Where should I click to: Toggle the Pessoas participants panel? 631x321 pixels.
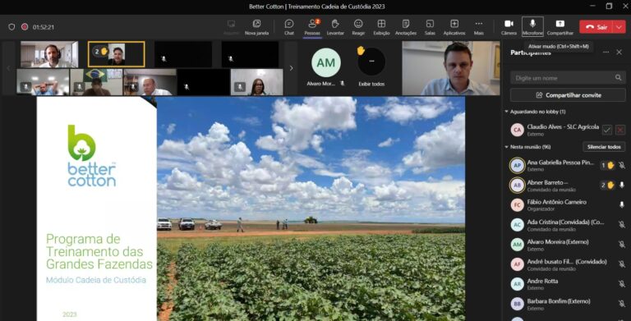pos(312,27)
